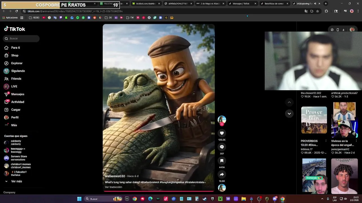This screenshot has height=203, width=362.
Task: Switch to the 2 de Mayo vs Alianza tab
Action: coord(210,4)
